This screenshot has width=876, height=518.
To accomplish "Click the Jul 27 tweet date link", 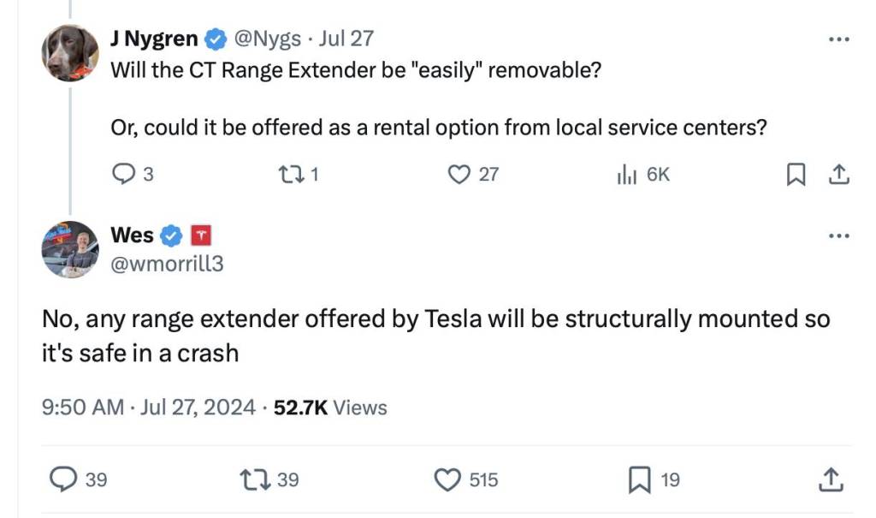I will pos(346,39).
